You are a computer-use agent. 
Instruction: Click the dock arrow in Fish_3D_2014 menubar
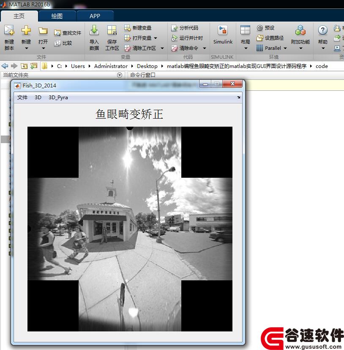(x=239, y=98)
